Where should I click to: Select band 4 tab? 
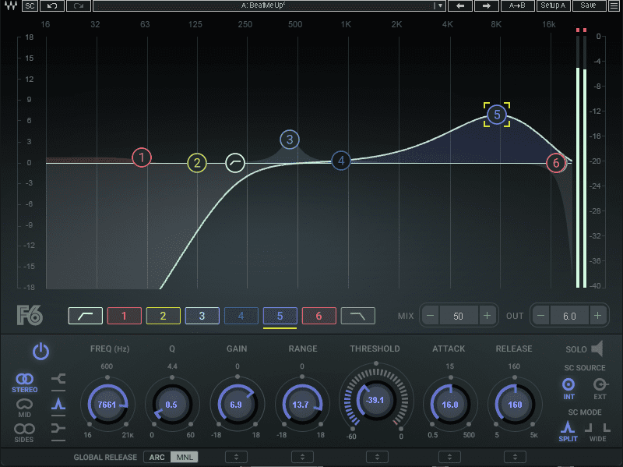[x=241, y=316]
